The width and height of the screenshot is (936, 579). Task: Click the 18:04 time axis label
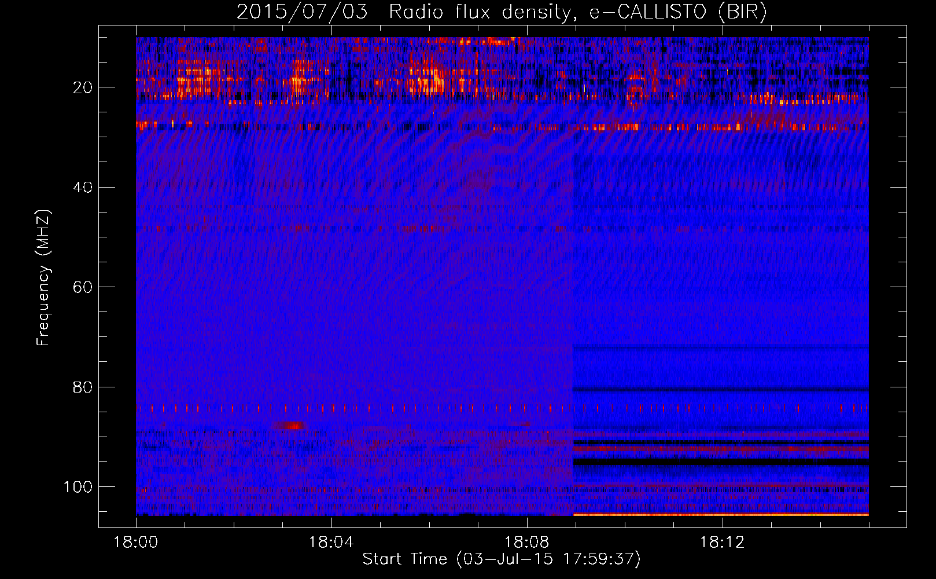tap(331, 543)
